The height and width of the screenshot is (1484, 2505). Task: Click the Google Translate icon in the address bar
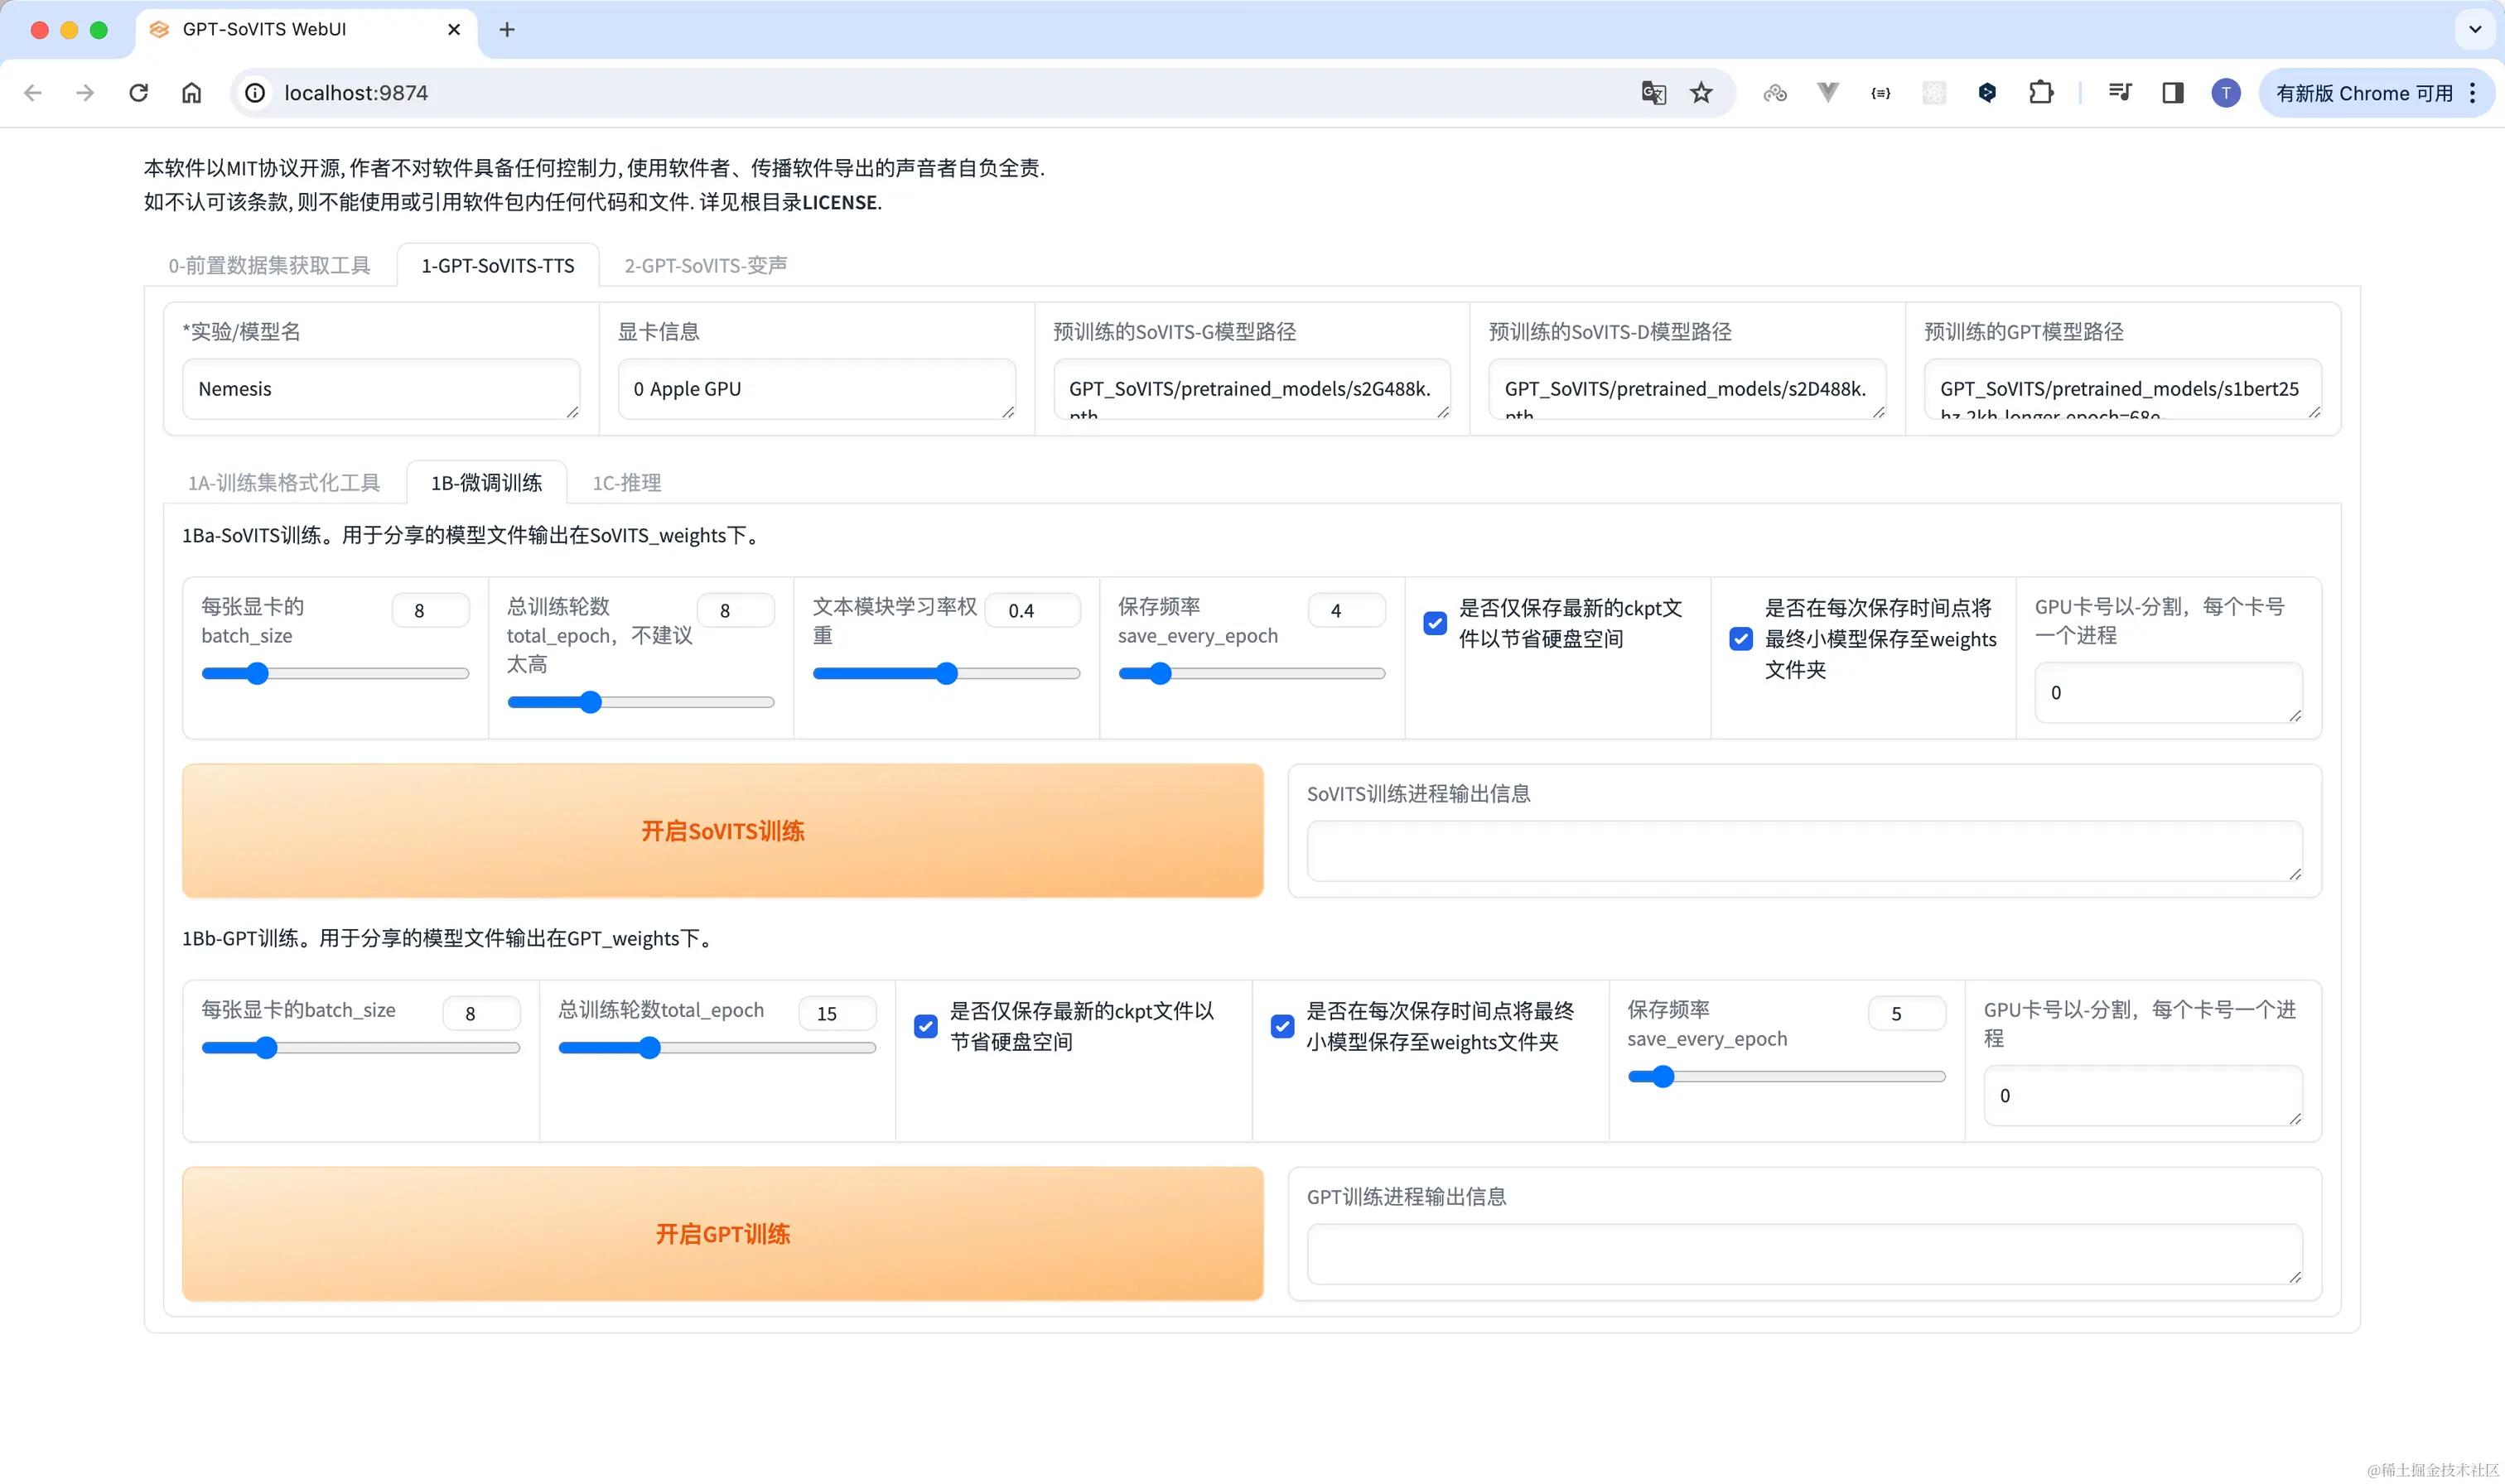[1653, 93]
